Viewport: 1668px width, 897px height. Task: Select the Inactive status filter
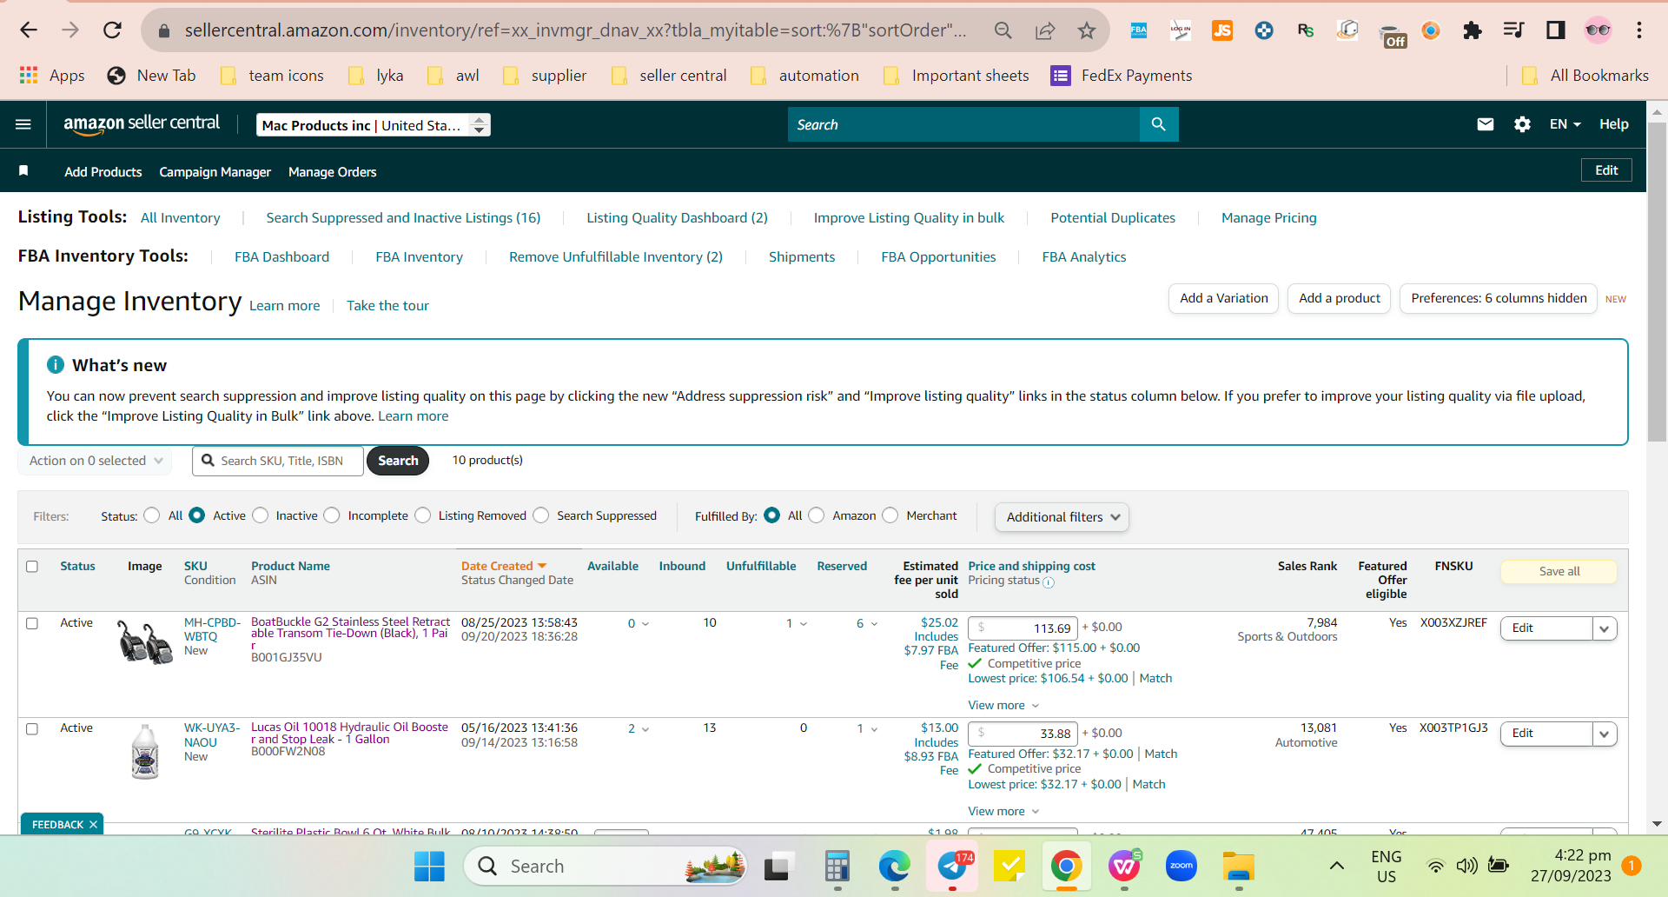[261, 515]
